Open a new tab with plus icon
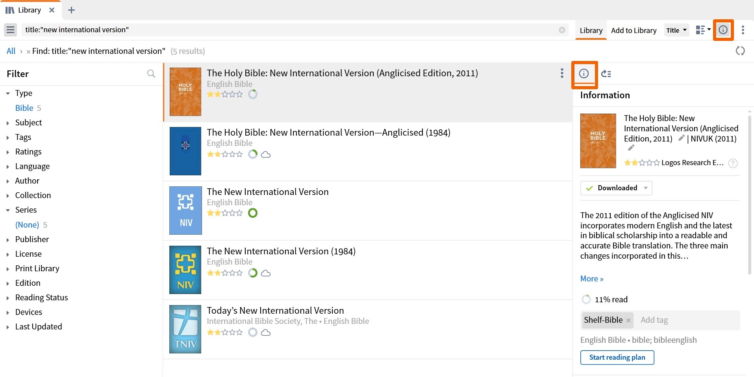The image size is (754, 377). click(x=71, y=10)
